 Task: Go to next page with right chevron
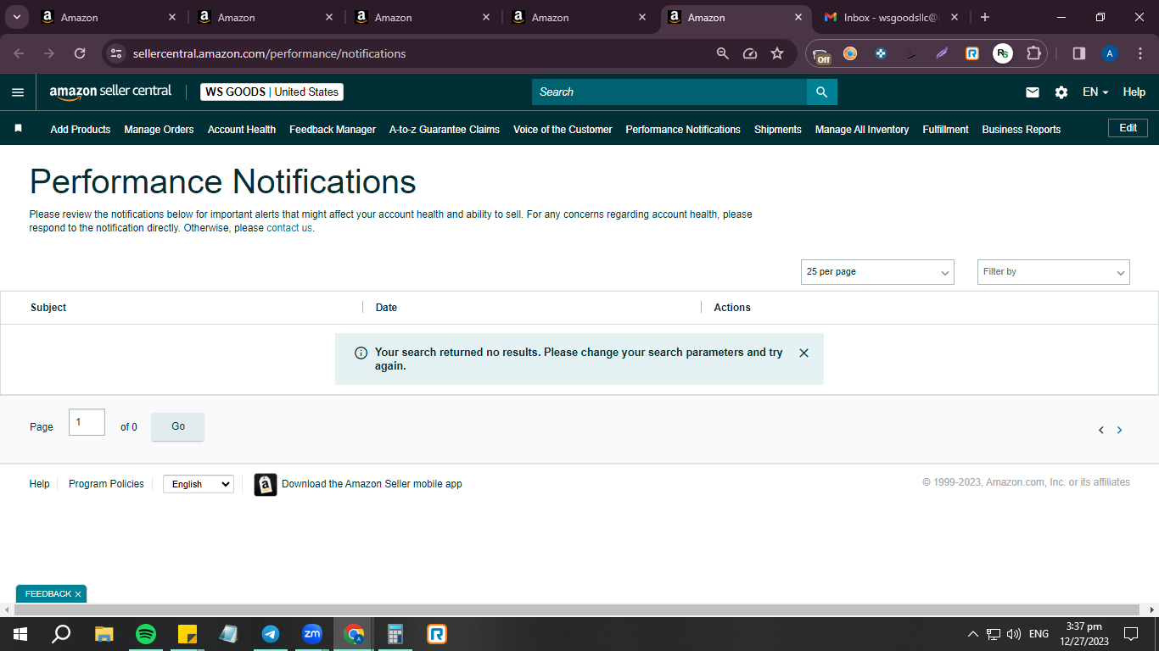[1119, 430]
